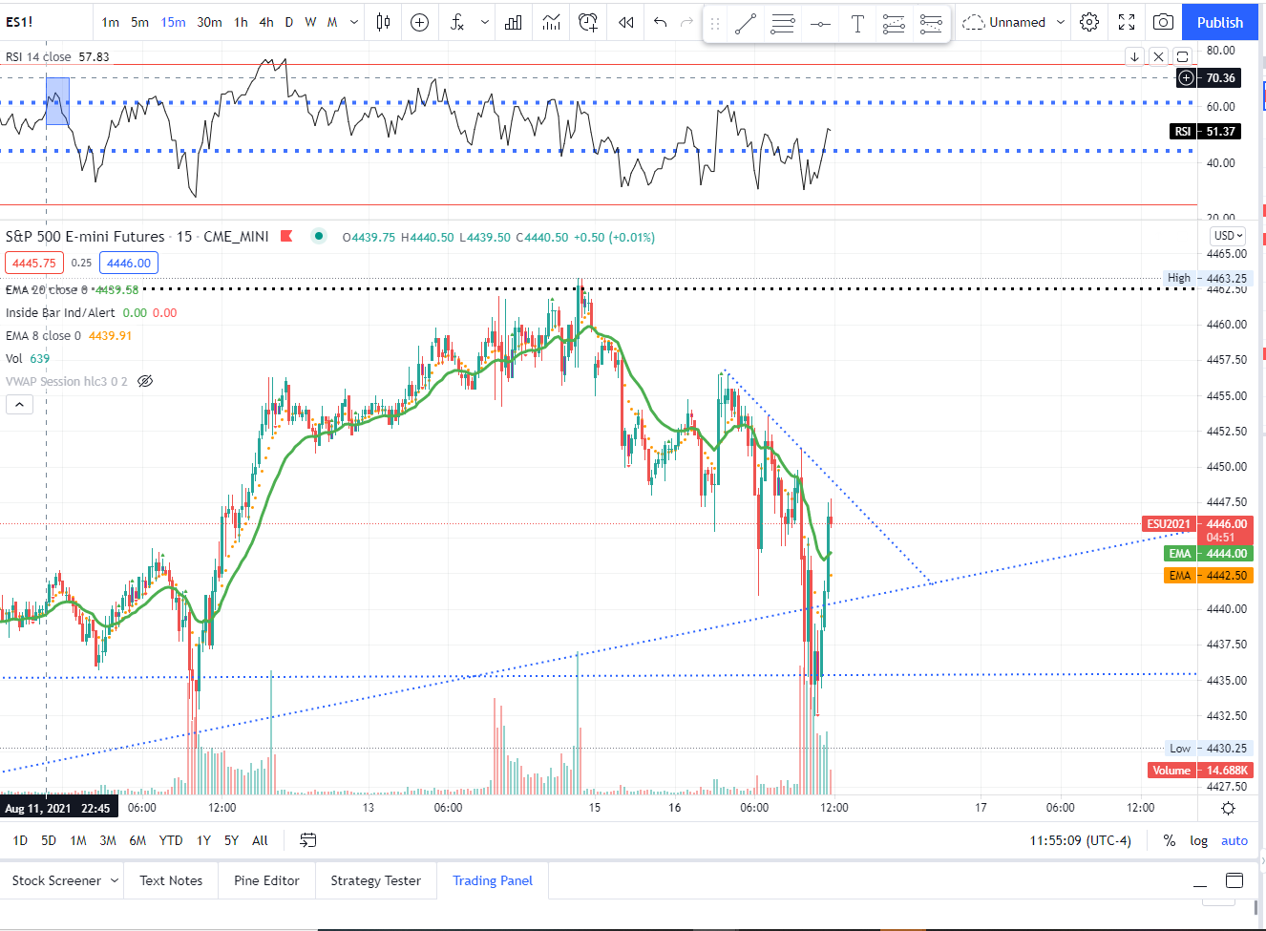Select the EMA 20 close indicator legend
The height and width of the screenshot is (931, 1266).
click(x=73, y=289)
